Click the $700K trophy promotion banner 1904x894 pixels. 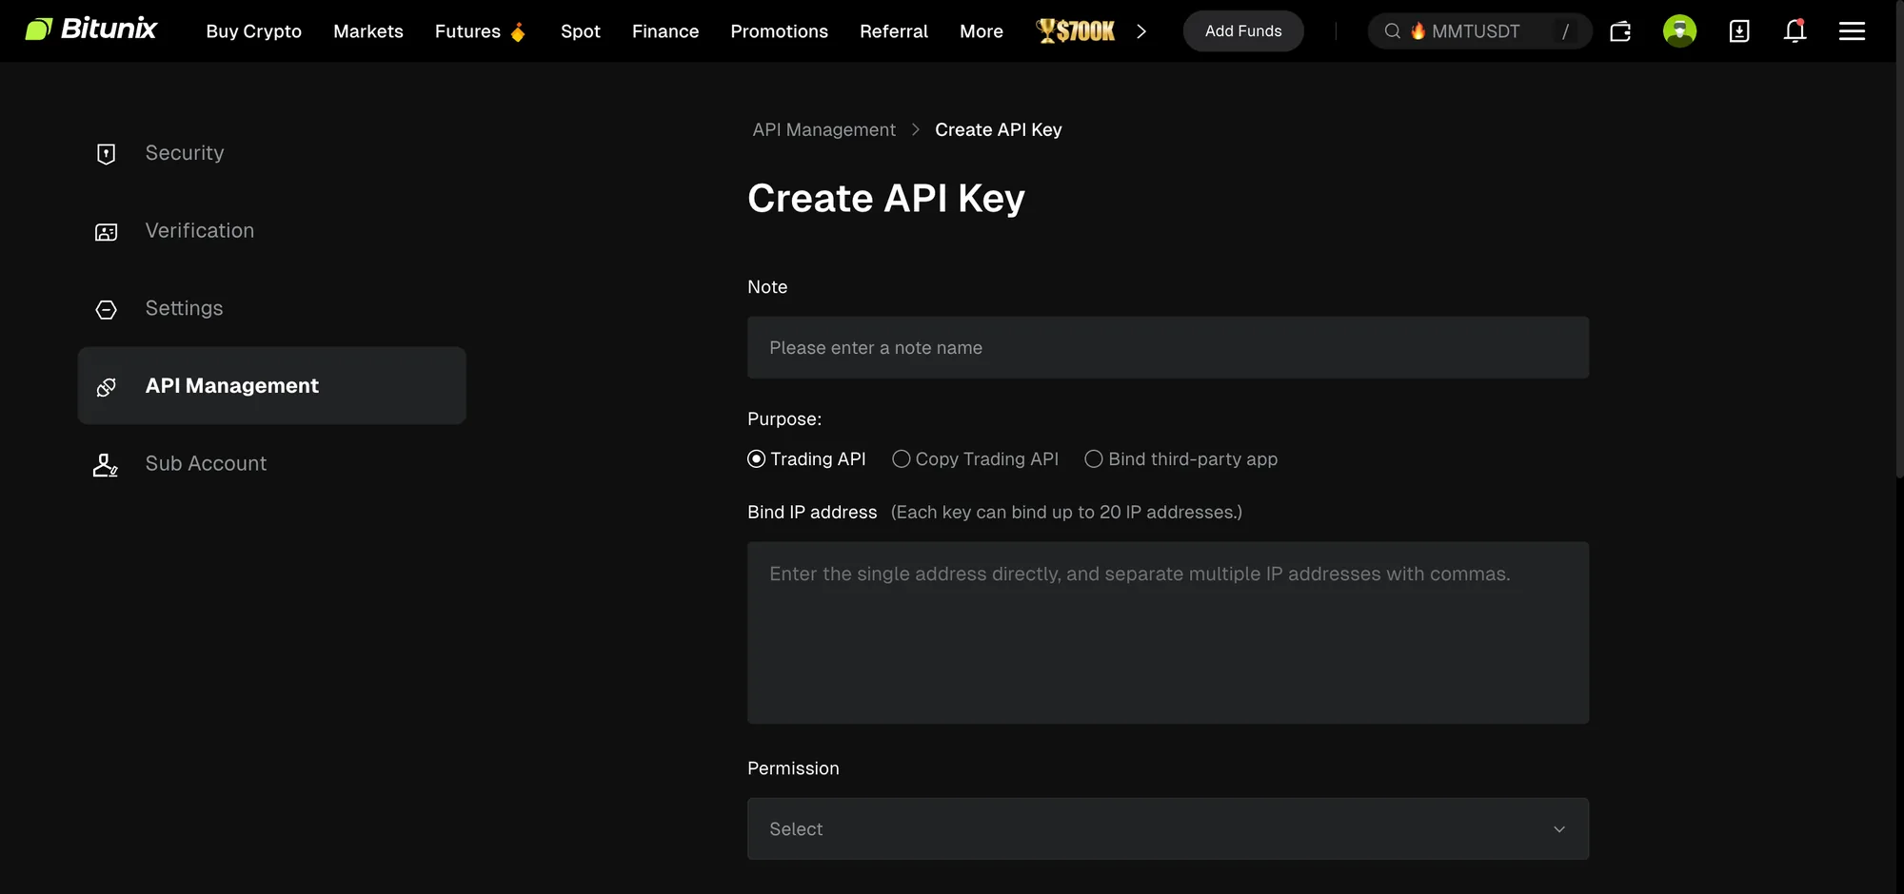[1076, 31]
